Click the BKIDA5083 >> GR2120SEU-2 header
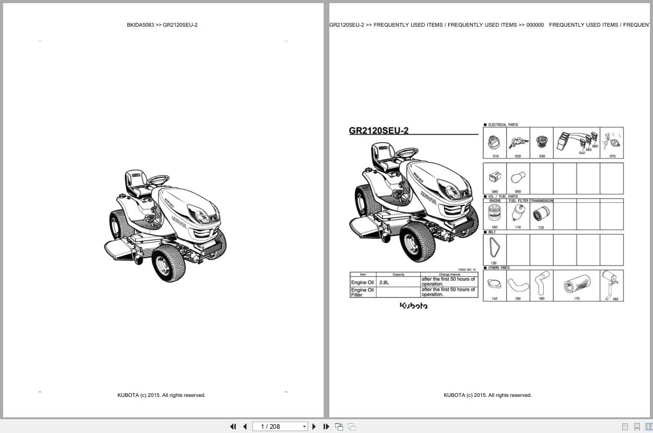Screen dimensions: 653x433 pyautogui.click(x=162, y=25)
